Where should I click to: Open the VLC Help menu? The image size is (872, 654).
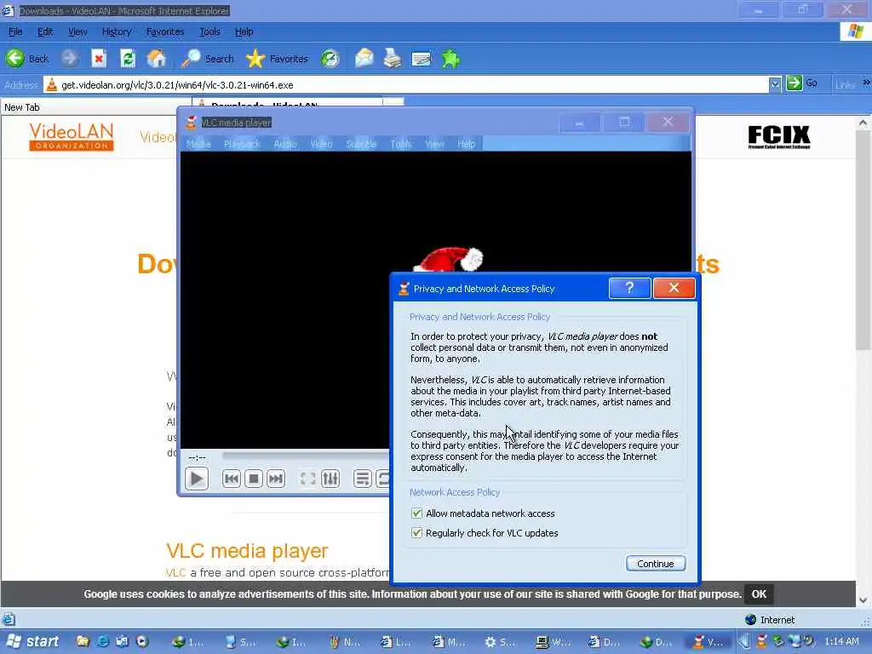click(x=466, y=144)
